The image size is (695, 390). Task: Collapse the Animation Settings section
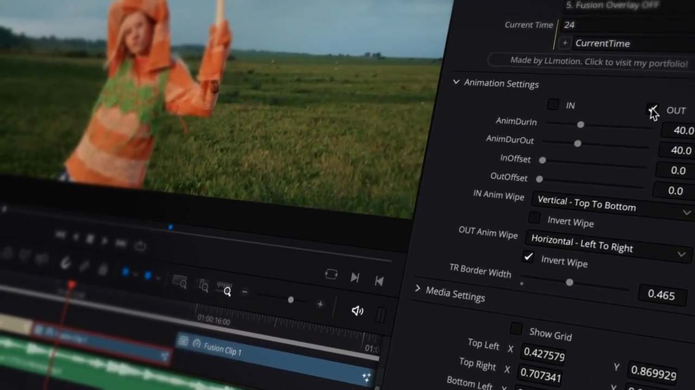click(x=456, y=82)
